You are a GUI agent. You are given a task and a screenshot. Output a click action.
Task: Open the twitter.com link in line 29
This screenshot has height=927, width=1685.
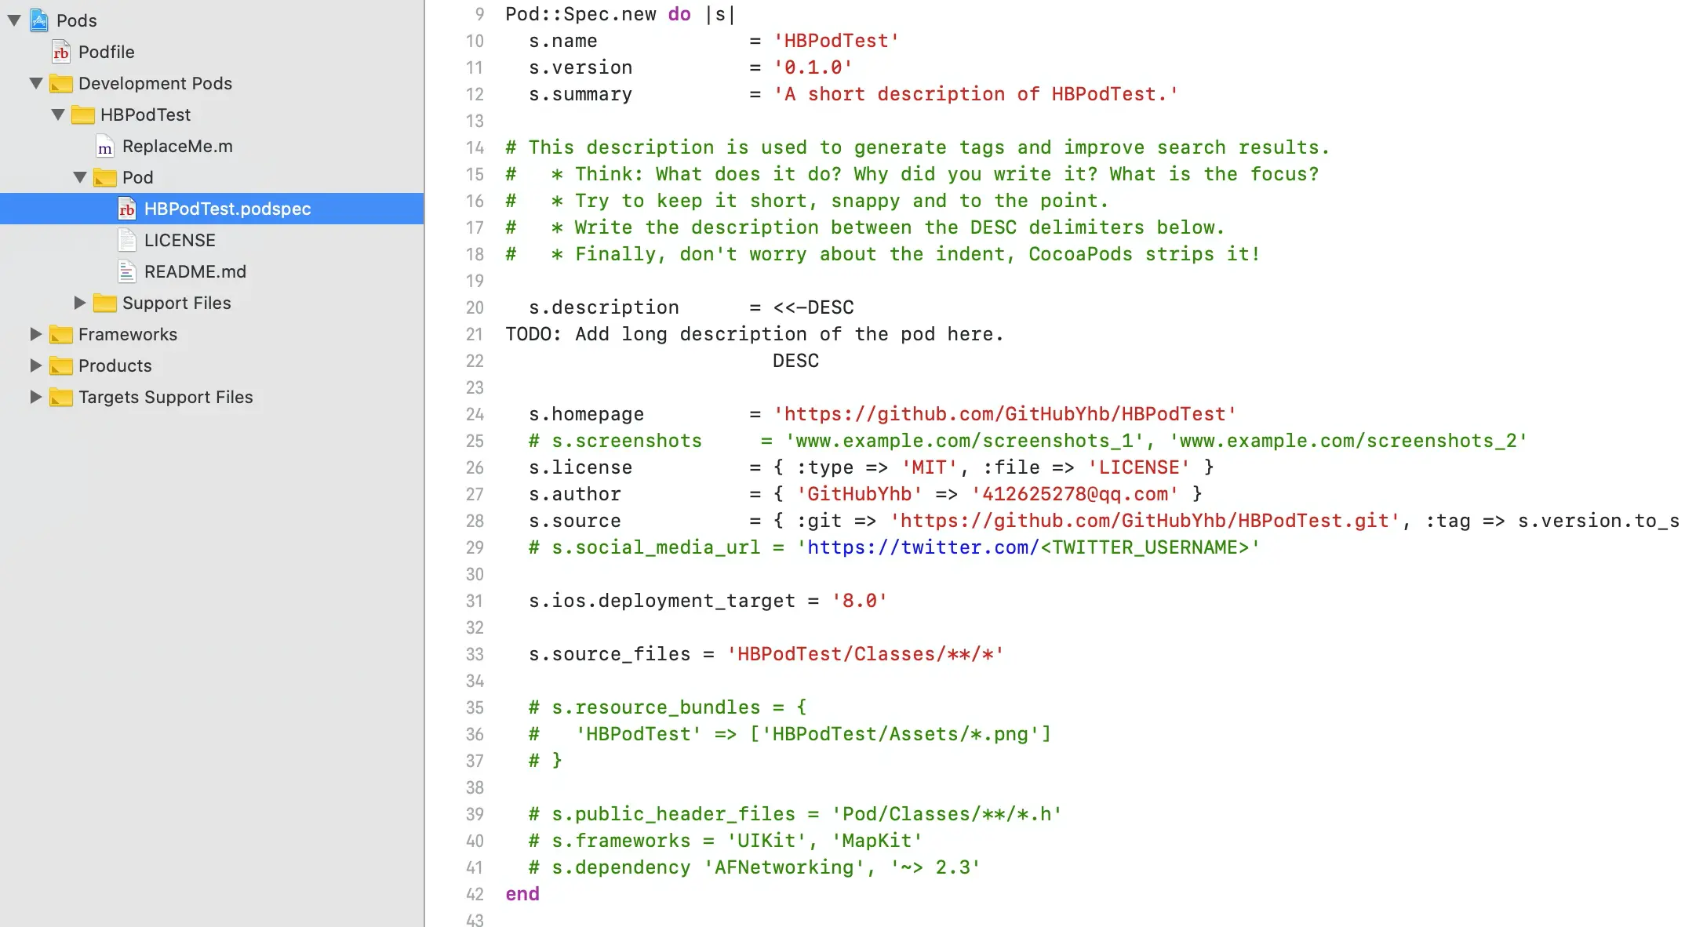[x=922, y=547]
